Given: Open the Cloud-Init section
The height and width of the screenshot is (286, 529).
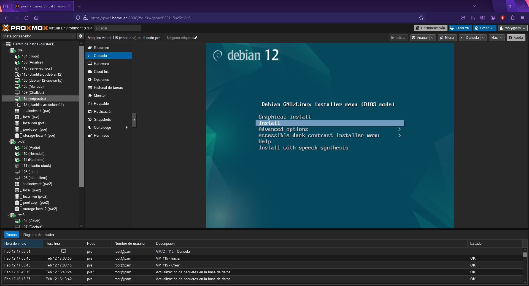Looking at the screenshot, I should coord(109,71).
